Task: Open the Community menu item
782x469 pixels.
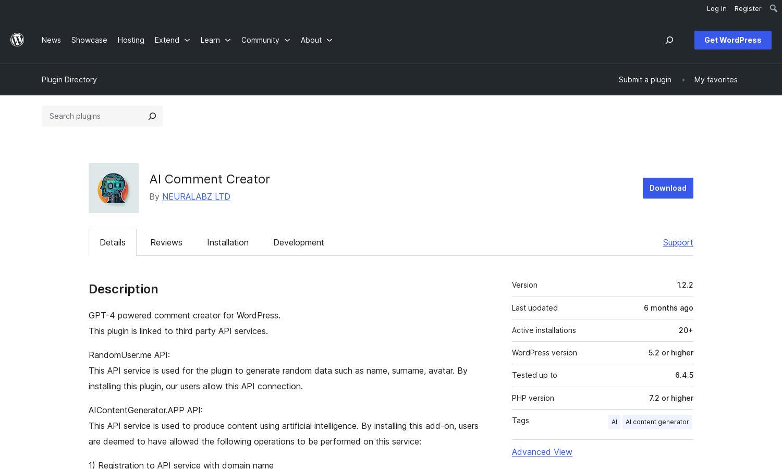Action: coord(260,40)
